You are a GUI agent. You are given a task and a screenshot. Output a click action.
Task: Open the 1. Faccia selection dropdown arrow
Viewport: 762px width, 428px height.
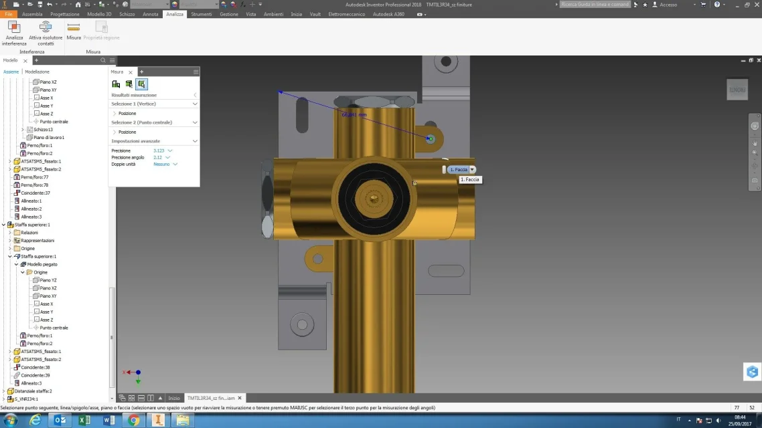[472, 169]
